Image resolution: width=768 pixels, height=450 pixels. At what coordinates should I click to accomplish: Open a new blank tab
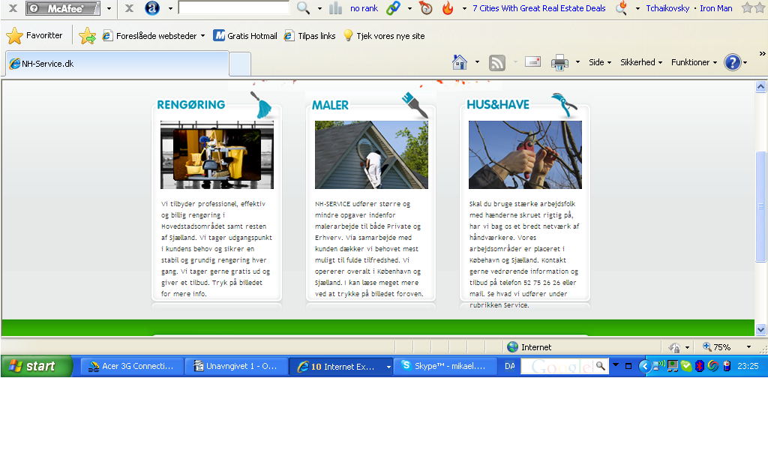[240, 64]
